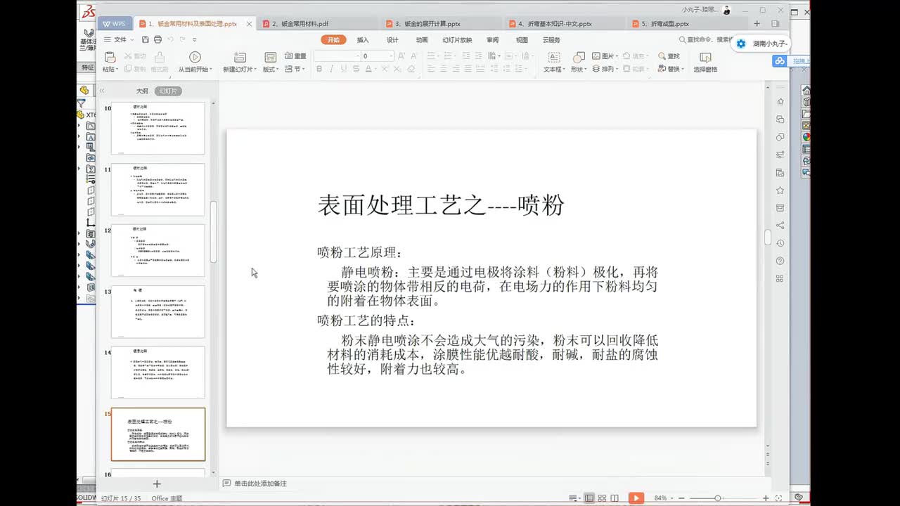Click the Find (查找) magnifier icon
Viewport: 900px width, 506px height.
[x=662, y=56]
